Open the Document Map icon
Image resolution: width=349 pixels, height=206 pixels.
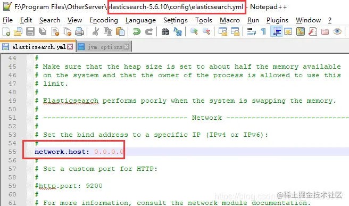[x=301, y=31]
